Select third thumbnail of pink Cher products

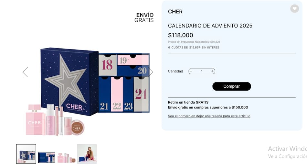pyautogui.click(x=67, y=154)
